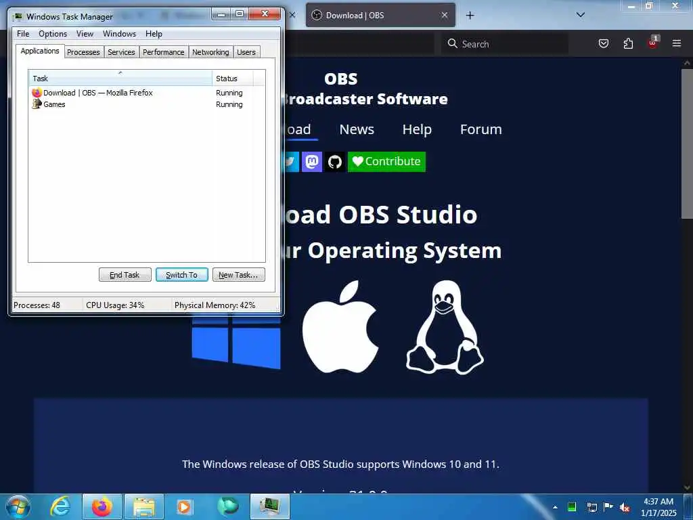Click the Task Manager taskbar button
Viewport: 693px width, 520px height.
[269, 506]
